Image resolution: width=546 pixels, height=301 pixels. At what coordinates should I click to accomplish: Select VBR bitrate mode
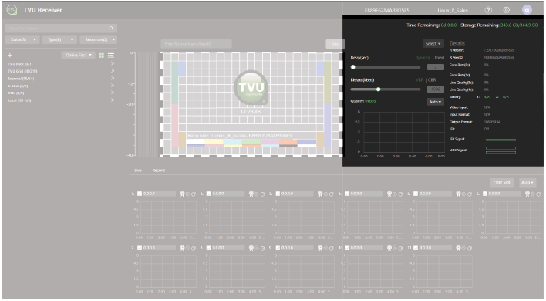[x=420, y=80]
